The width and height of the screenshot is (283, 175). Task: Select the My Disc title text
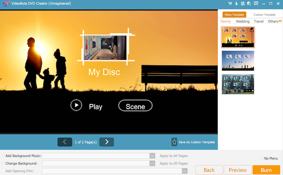tap(104, 72)
